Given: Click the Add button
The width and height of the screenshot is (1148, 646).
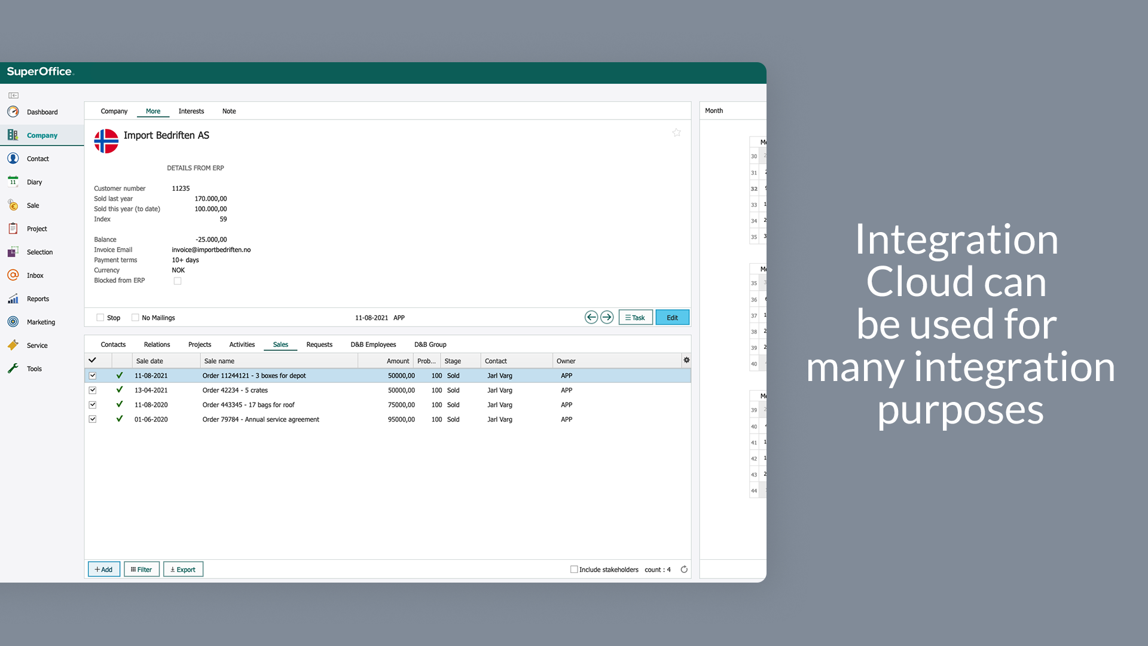Looking at the screenshot, I should coord(103,569).
